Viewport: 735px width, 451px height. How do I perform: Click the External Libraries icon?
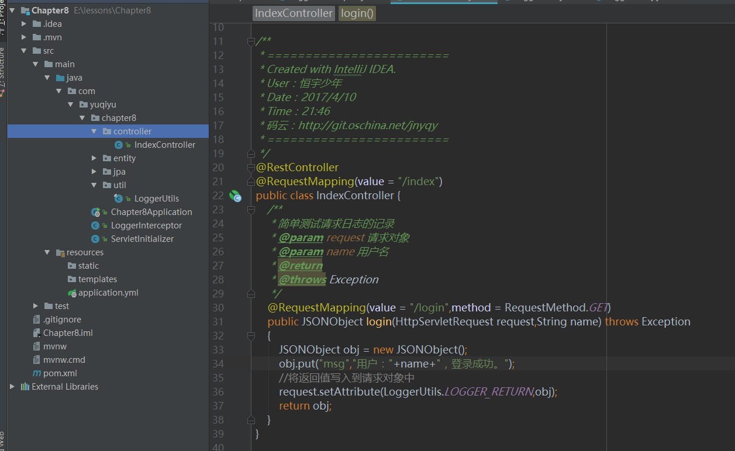tap(25, 387)
